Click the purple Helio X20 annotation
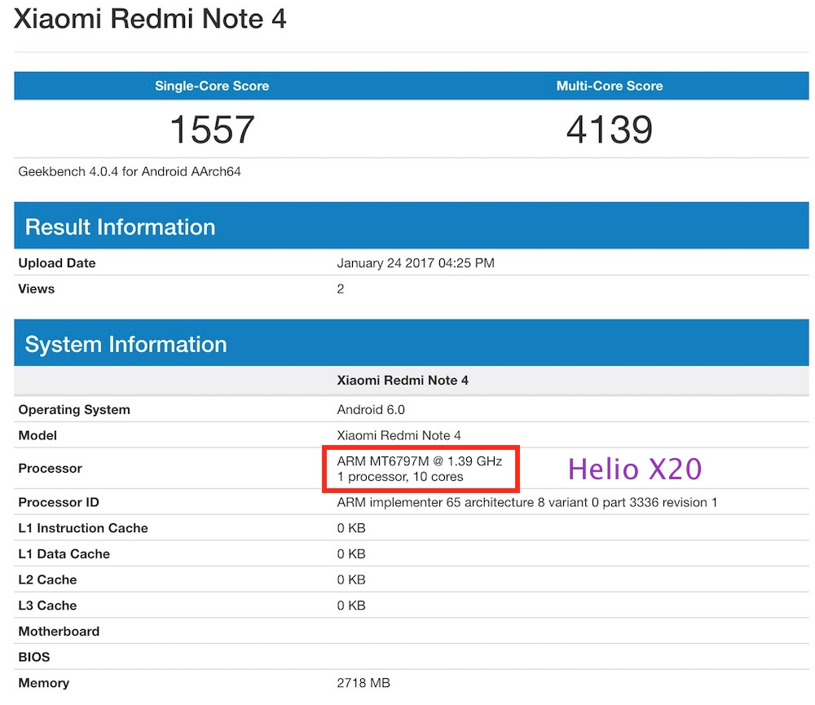 tap(634, 469)
